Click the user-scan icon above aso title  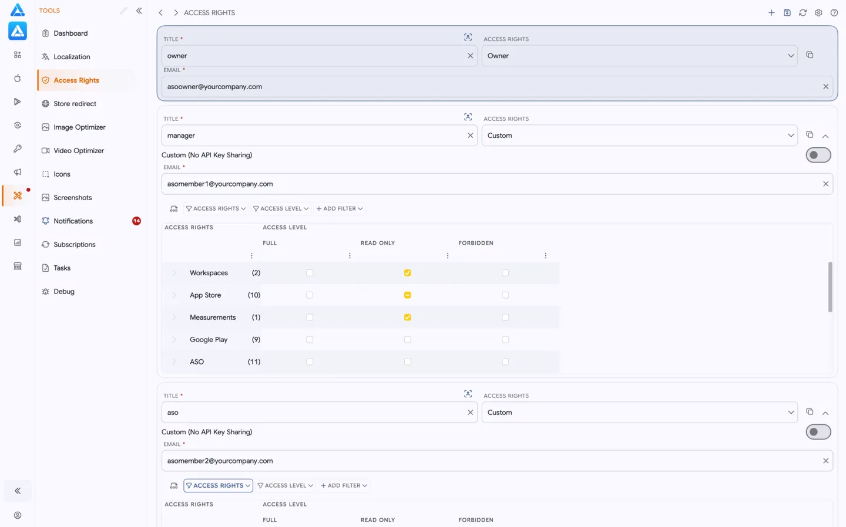468,394
